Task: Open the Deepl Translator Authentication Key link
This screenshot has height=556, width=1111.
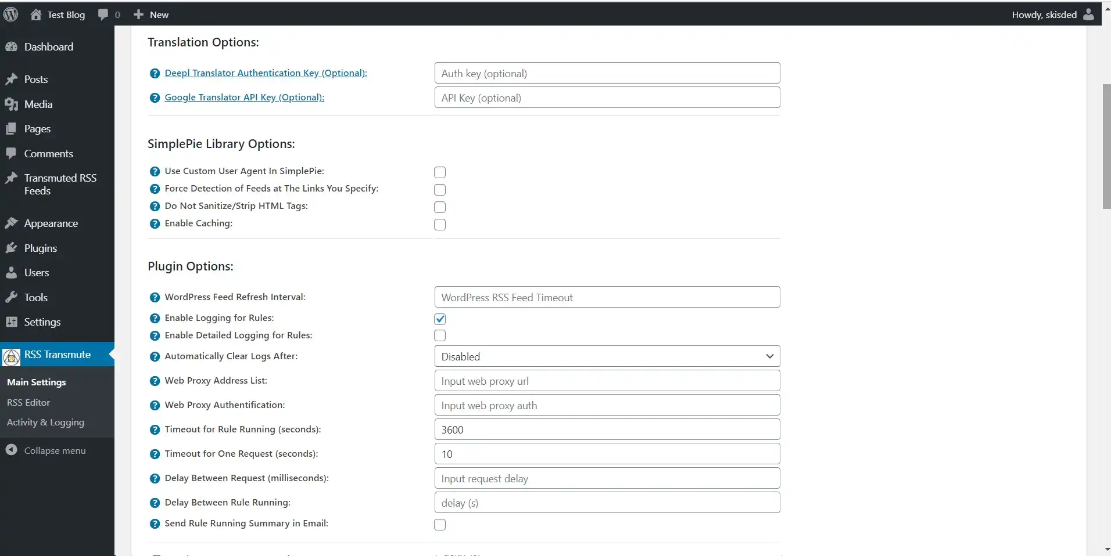Action: tap(266, 73)
